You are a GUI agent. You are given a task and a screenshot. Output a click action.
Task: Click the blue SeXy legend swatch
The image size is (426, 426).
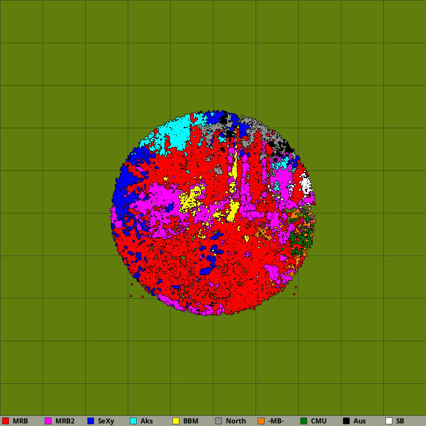(91, 421)
